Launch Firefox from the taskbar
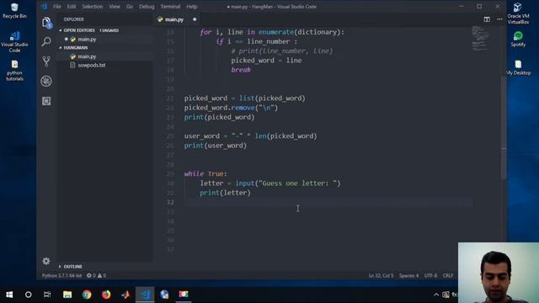539x303 pixels. pos(106,295)
